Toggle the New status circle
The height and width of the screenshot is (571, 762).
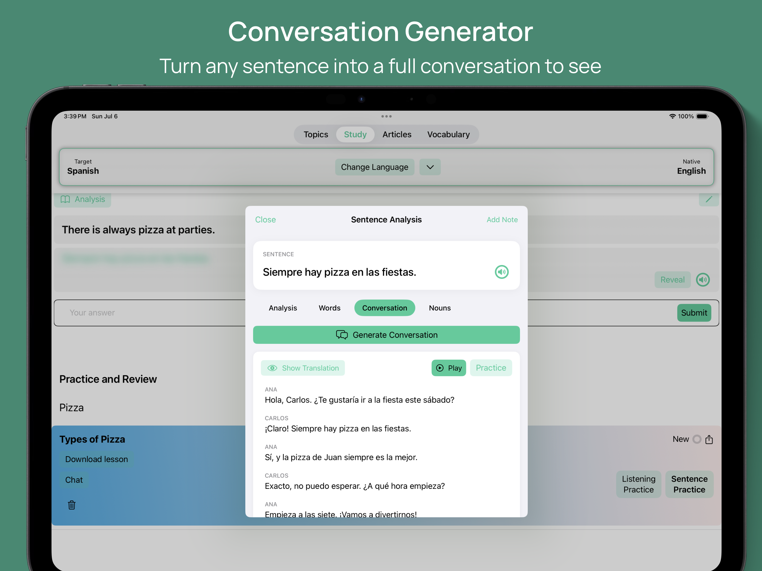(697, 439)
